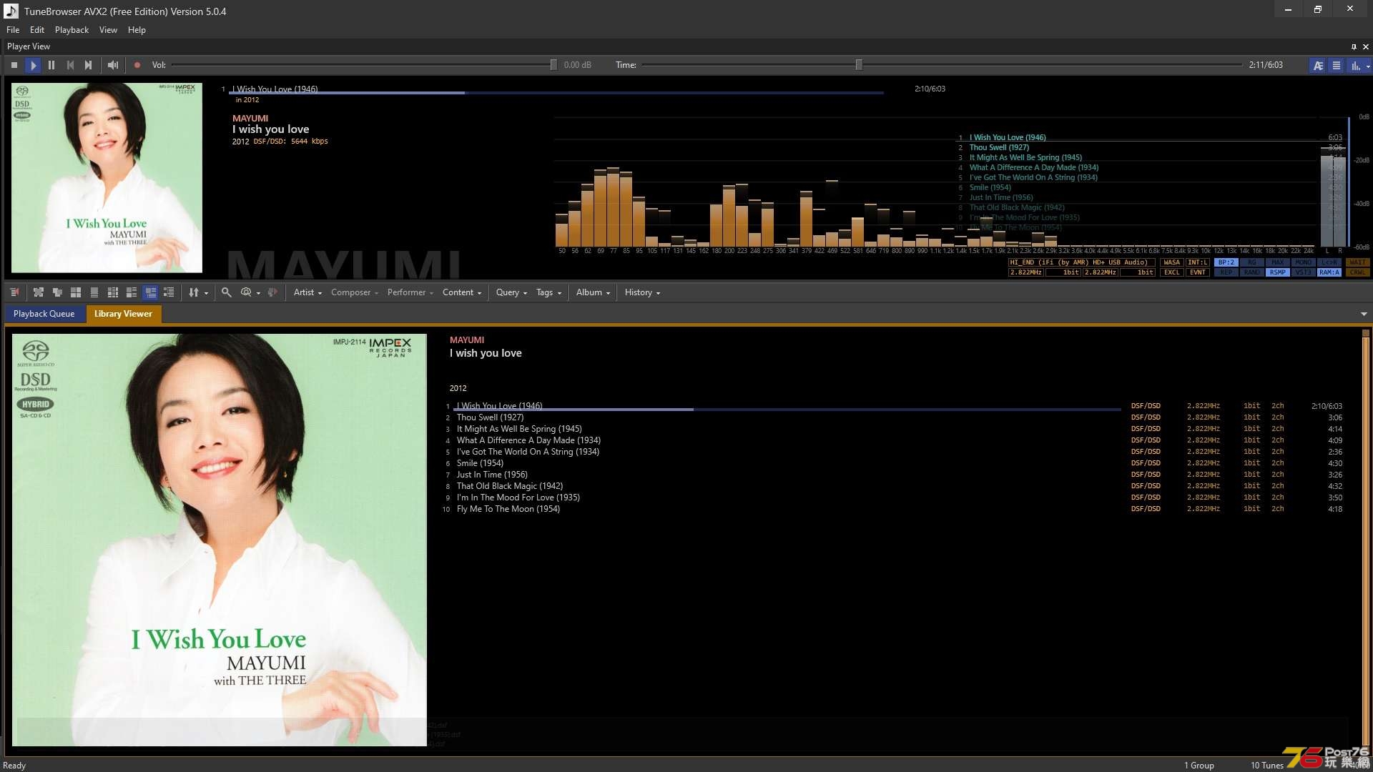Click the time seek slider handle
1373x772 pixels.
(859, 65)
